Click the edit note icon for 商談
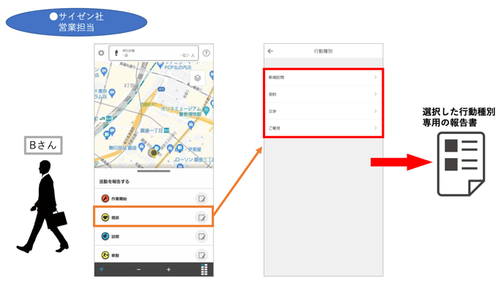This screenshot has width=504, height=281. pyautogui.click(x=201, y=218)
